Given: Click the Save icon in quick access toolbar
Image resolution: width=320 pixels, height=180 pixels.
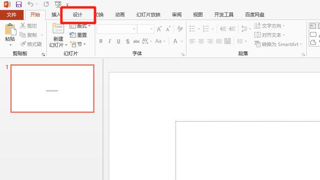Looking at the screenshot, I should (19, 4).
